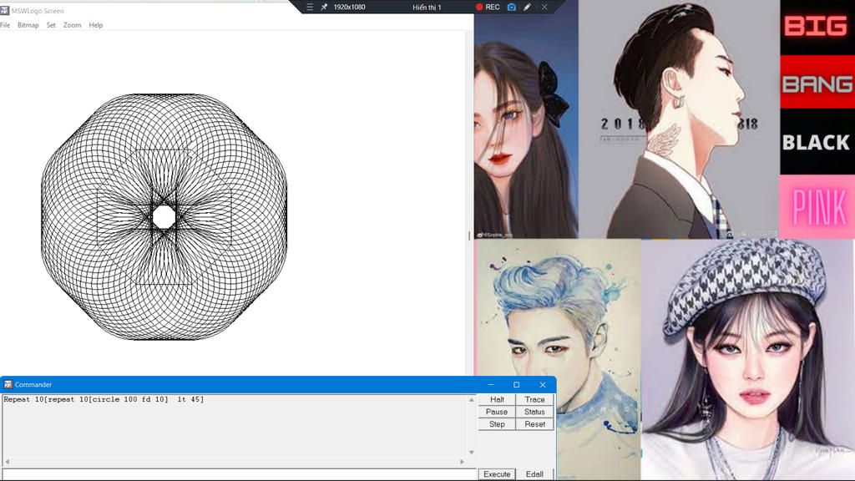Click the REC record button
The image size is (855, 481).
pyautogui.click(x=488, y=7)
